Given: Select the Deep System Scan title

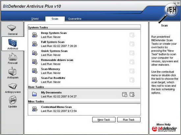Looking at the screenshot, I should click(x=54, y=33).
